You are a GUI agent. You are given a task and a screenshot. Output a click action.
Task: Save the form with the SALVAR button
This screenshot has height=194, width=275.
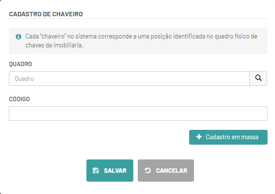(x=110, y=170)
